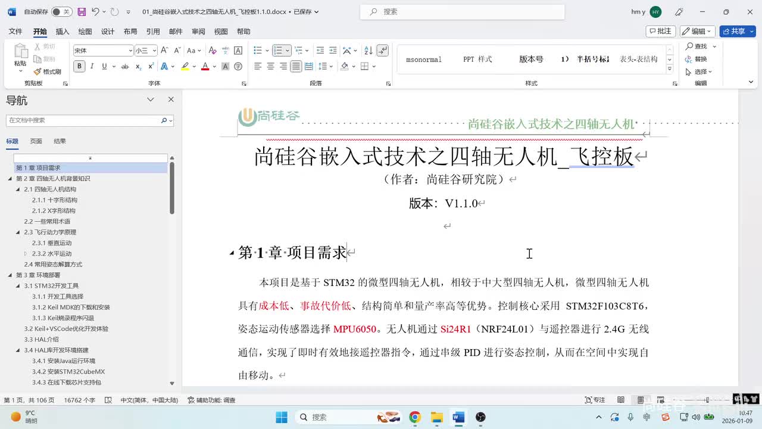Screen dimensions: 762x429
Task: Click the 专注 focus mode button
Action: click(x=595, y=400)
